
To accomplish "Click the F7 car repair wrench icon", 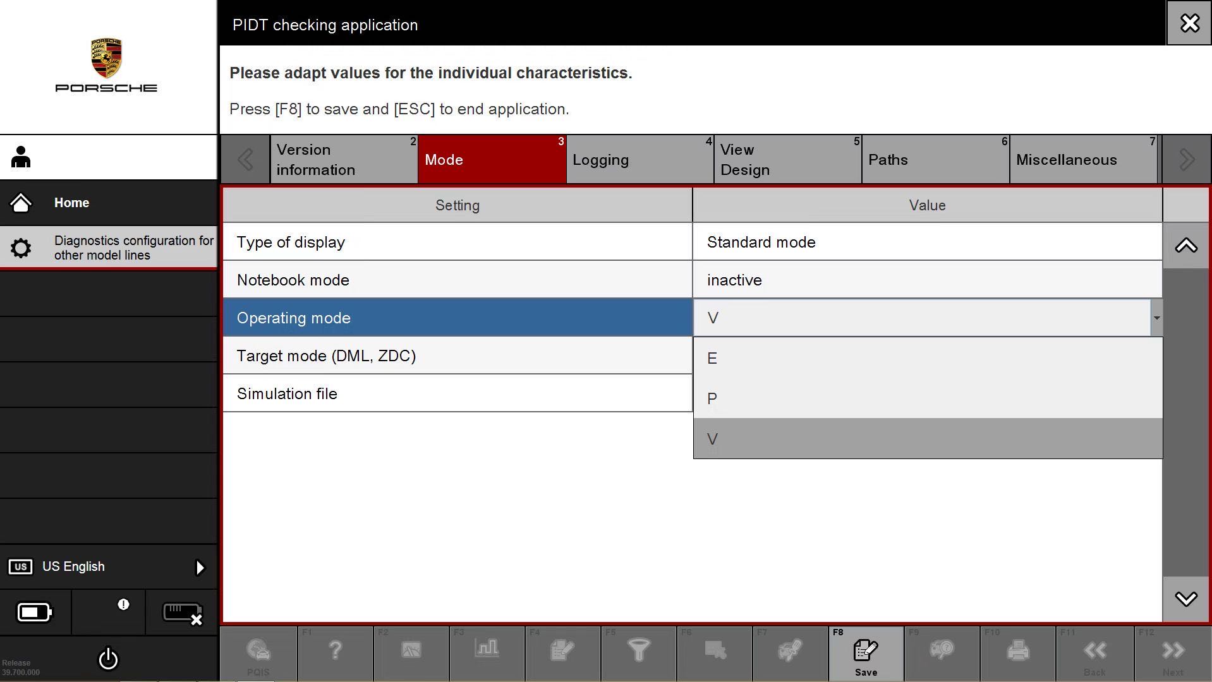I will coord(790,650).
